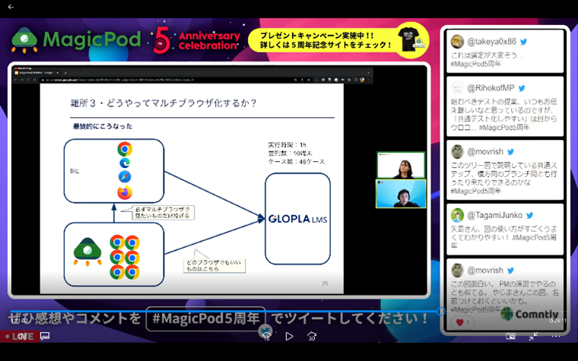Click @takeya0x86 avatar
Viewport: 578px width, 361px height.
[x=458, y=42]
